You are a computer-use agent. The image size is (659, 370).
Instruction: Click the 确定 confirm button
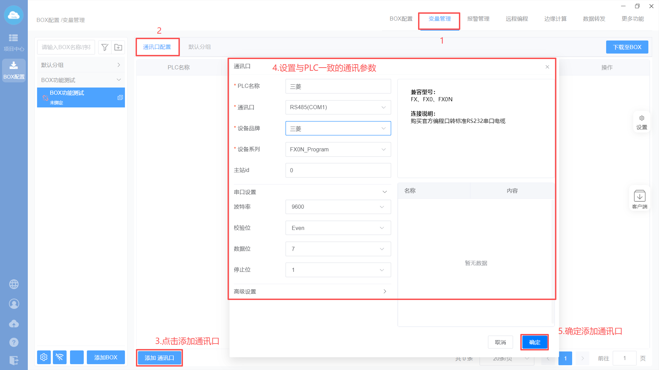(534, 342)
